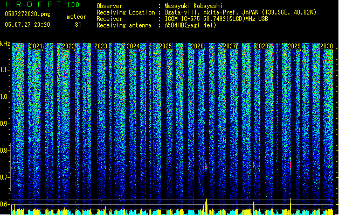Click the tall yellow power spike after 2026

tap(206, 206)
